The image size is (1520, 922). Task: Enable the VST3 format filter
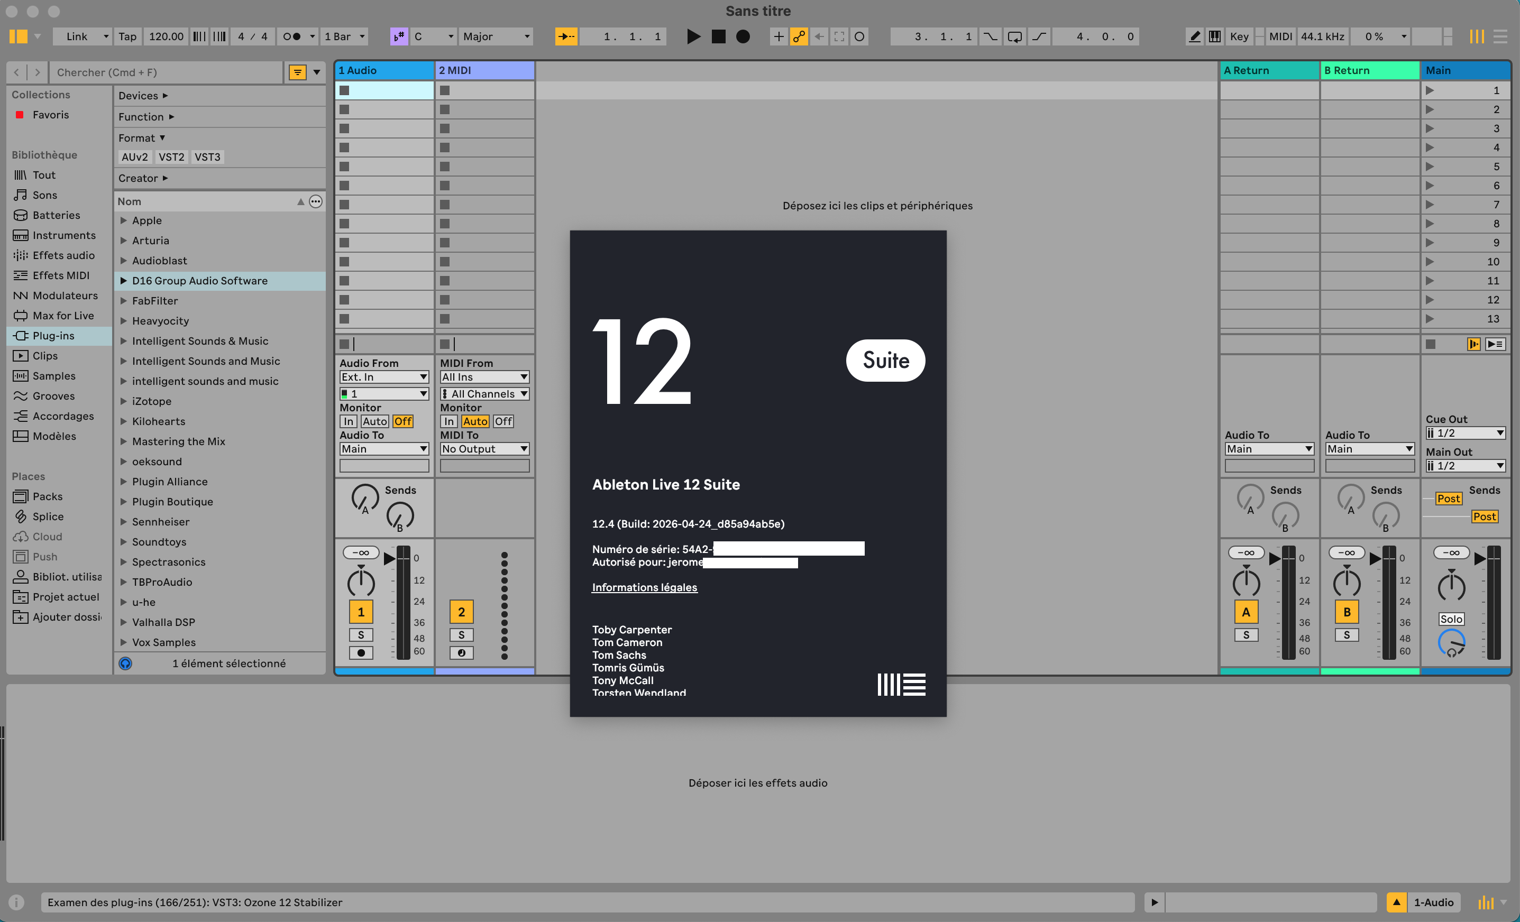207,156
